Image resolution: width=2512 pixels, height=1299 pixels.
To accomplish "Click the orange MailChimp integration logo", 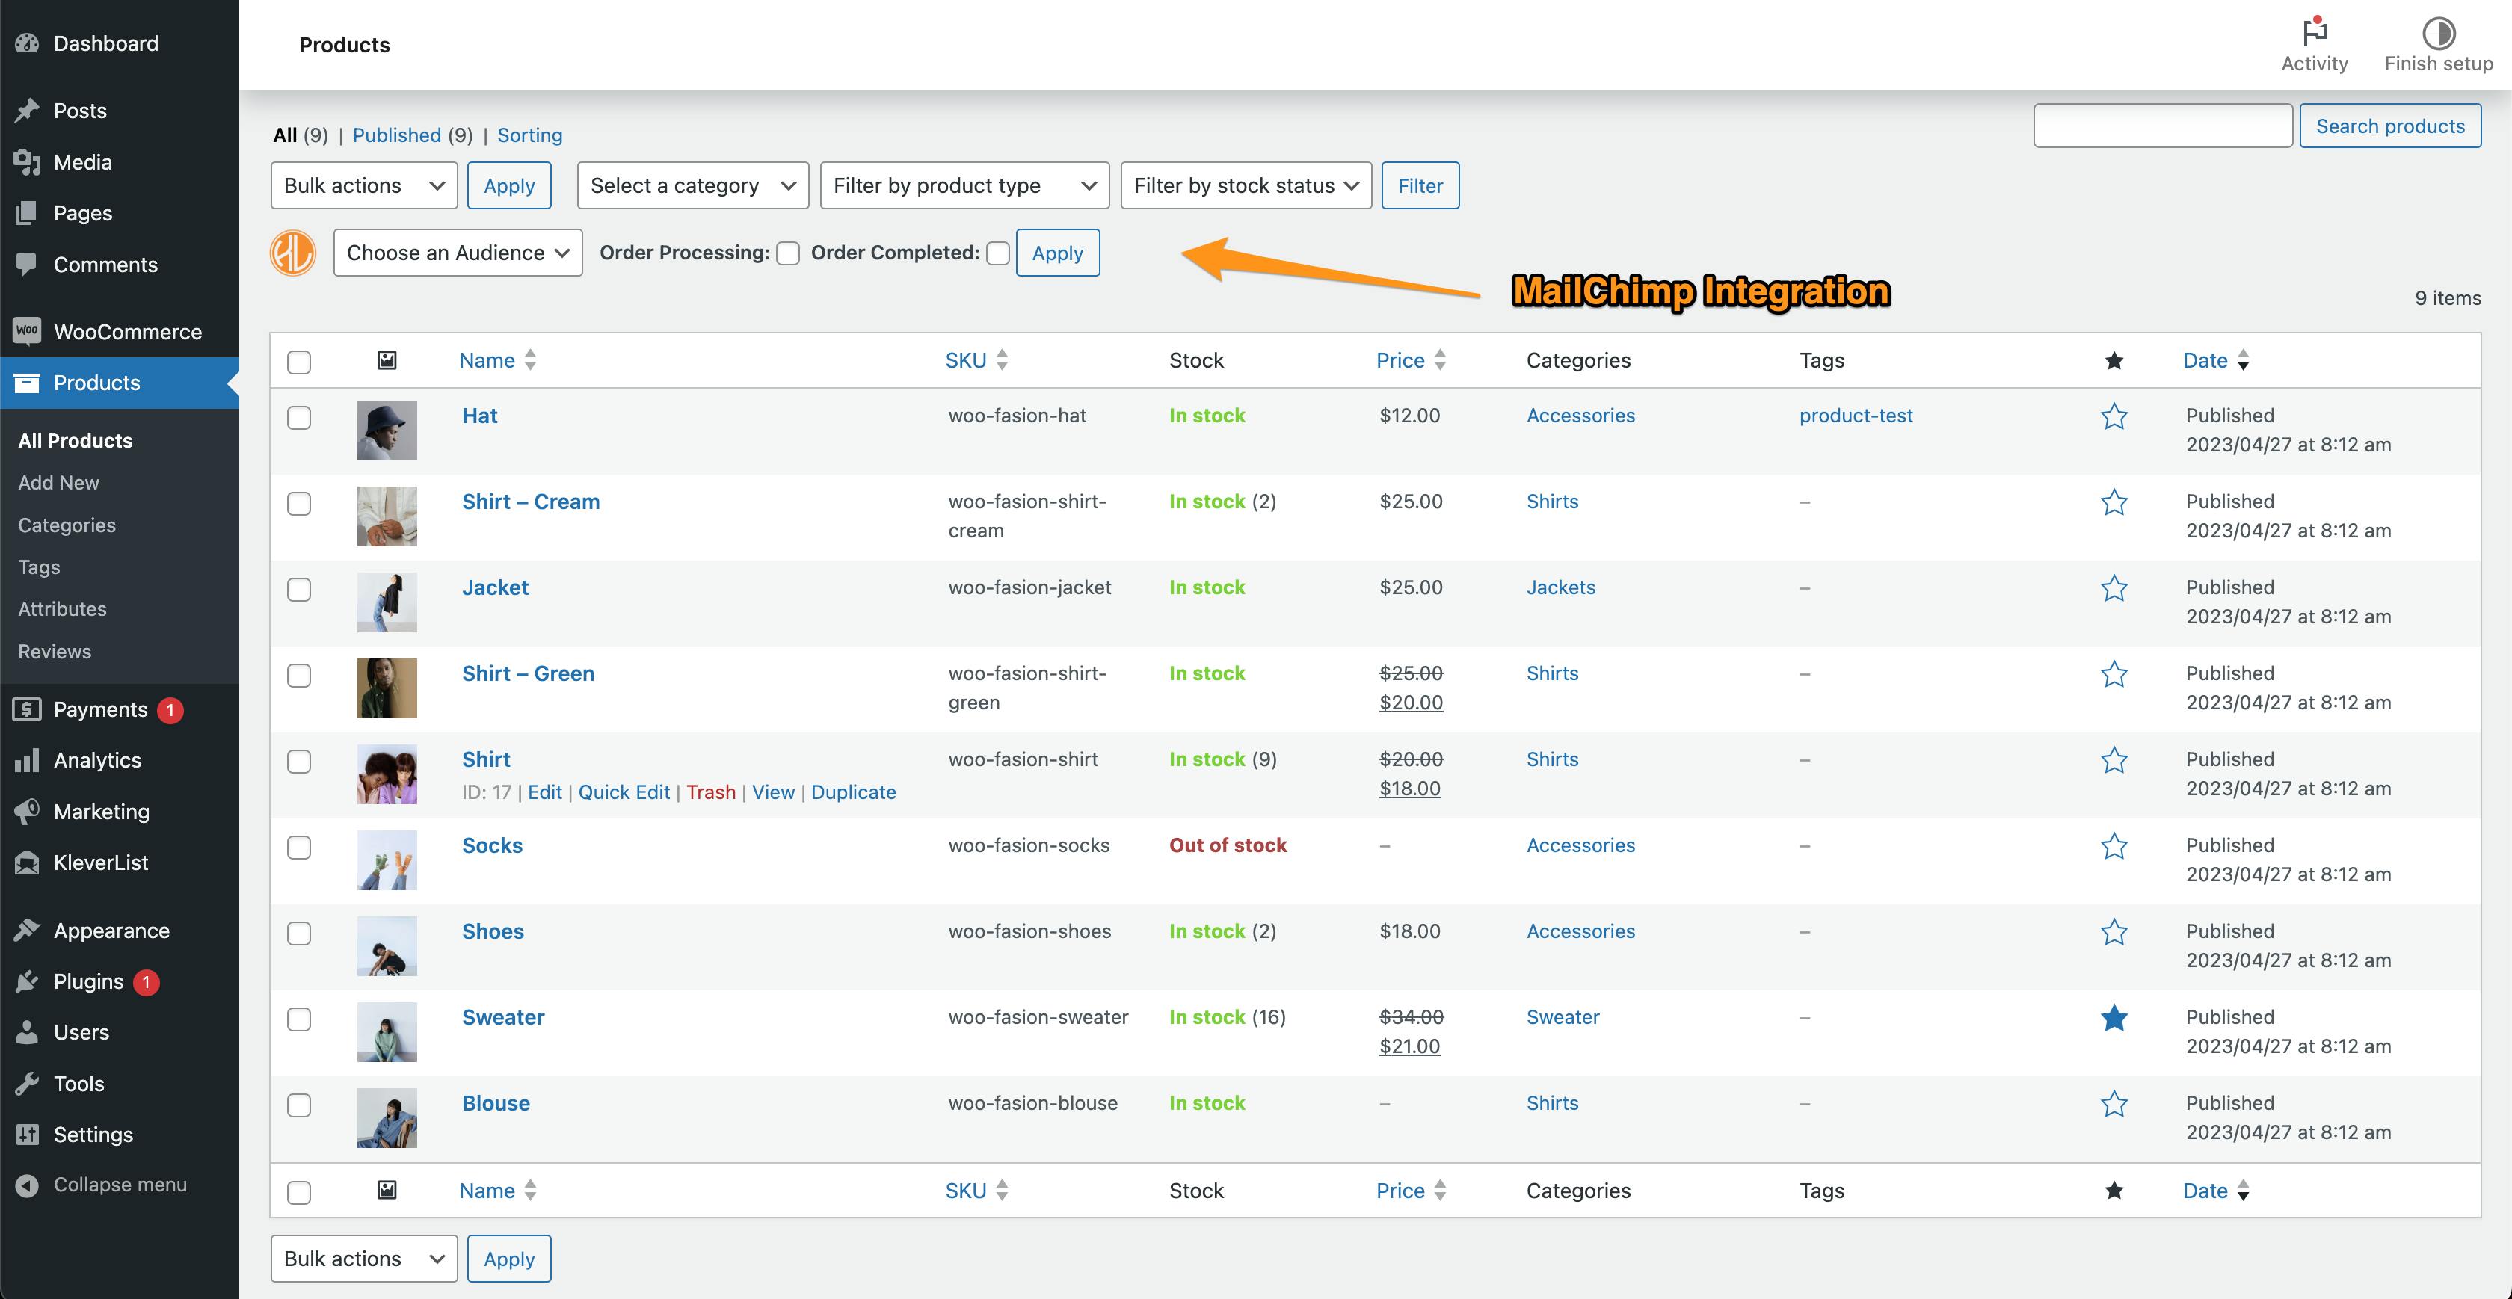I will [x=292, y=253].
